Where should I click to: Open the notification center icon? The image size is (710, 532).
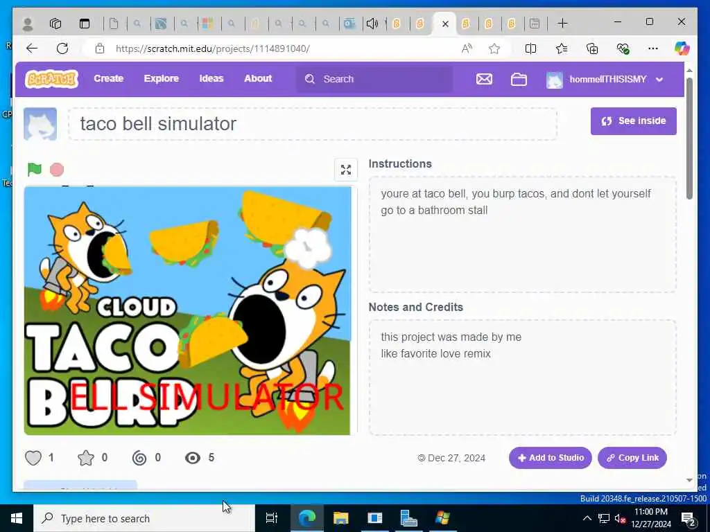[689, 519]
